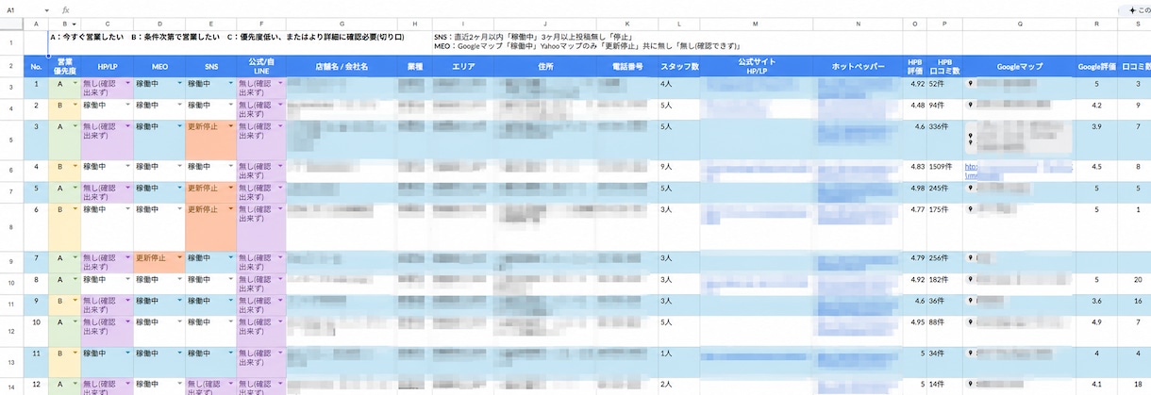The width and height of the screenshot is (1151, 395).
Task: Click the map pin icon in No. 1 row
Action: click(x=969, y=84)
